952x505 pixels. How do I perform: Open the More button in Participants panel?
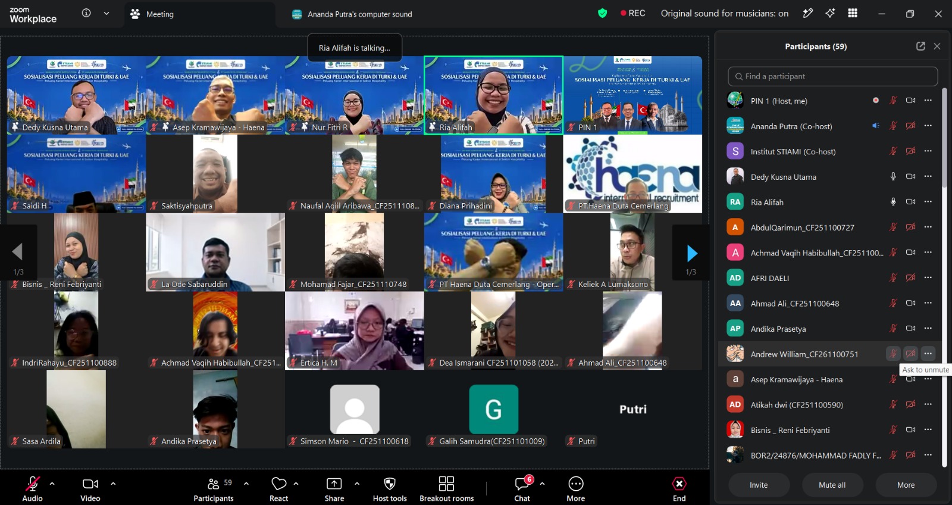tap(906, 485)
